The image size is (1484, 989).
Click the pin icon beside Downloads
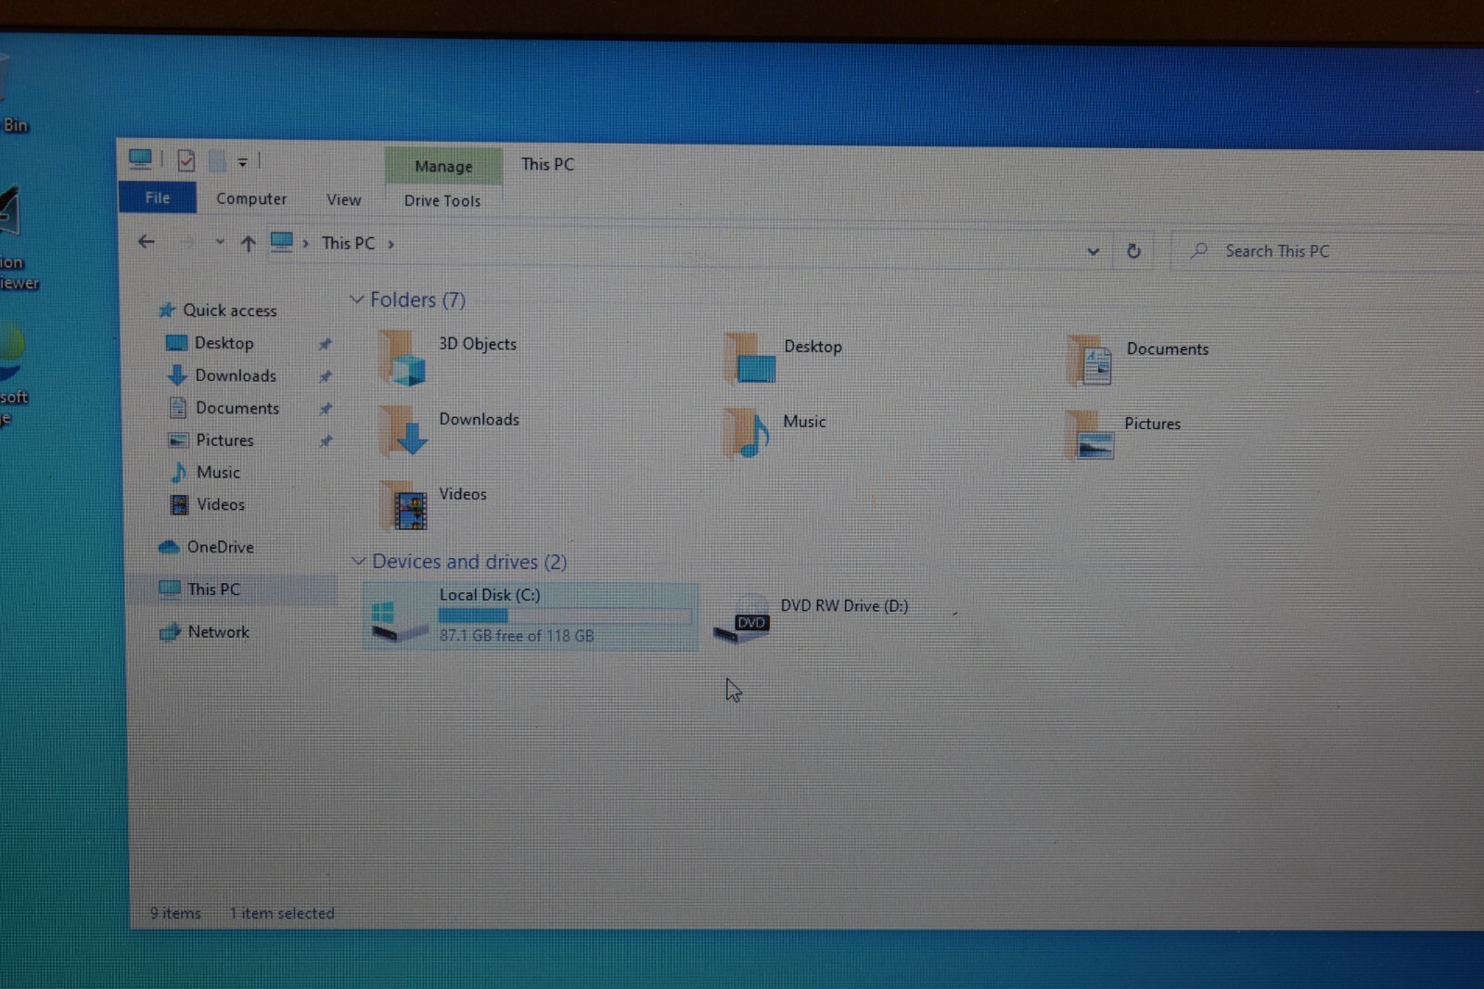click(x=326, y=376)
